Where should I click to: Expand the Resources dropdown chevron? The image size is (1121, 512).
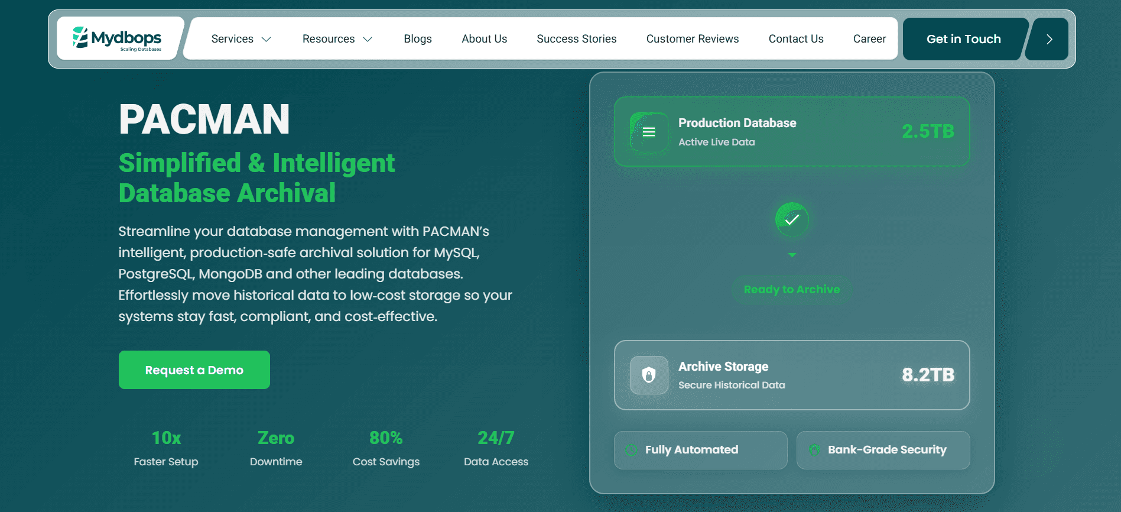[x=368, y=39]
